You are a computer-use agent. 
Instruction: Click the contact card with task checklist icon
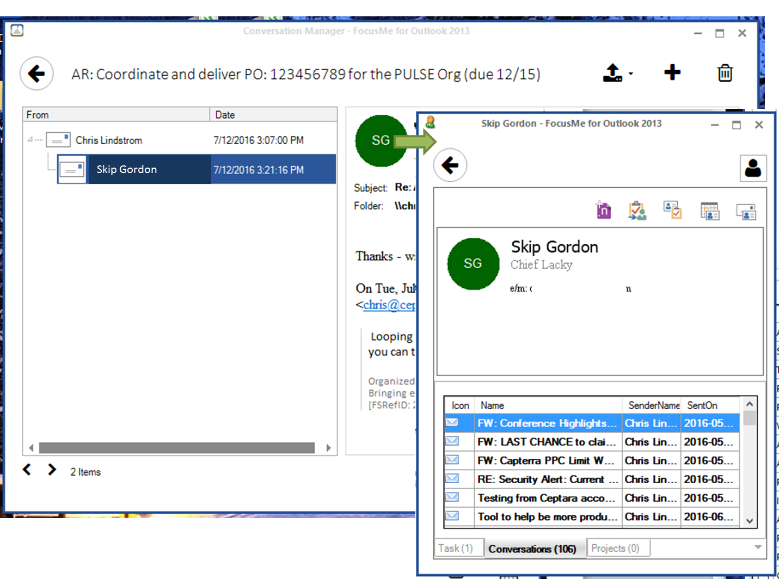click(x=673, y=210)
